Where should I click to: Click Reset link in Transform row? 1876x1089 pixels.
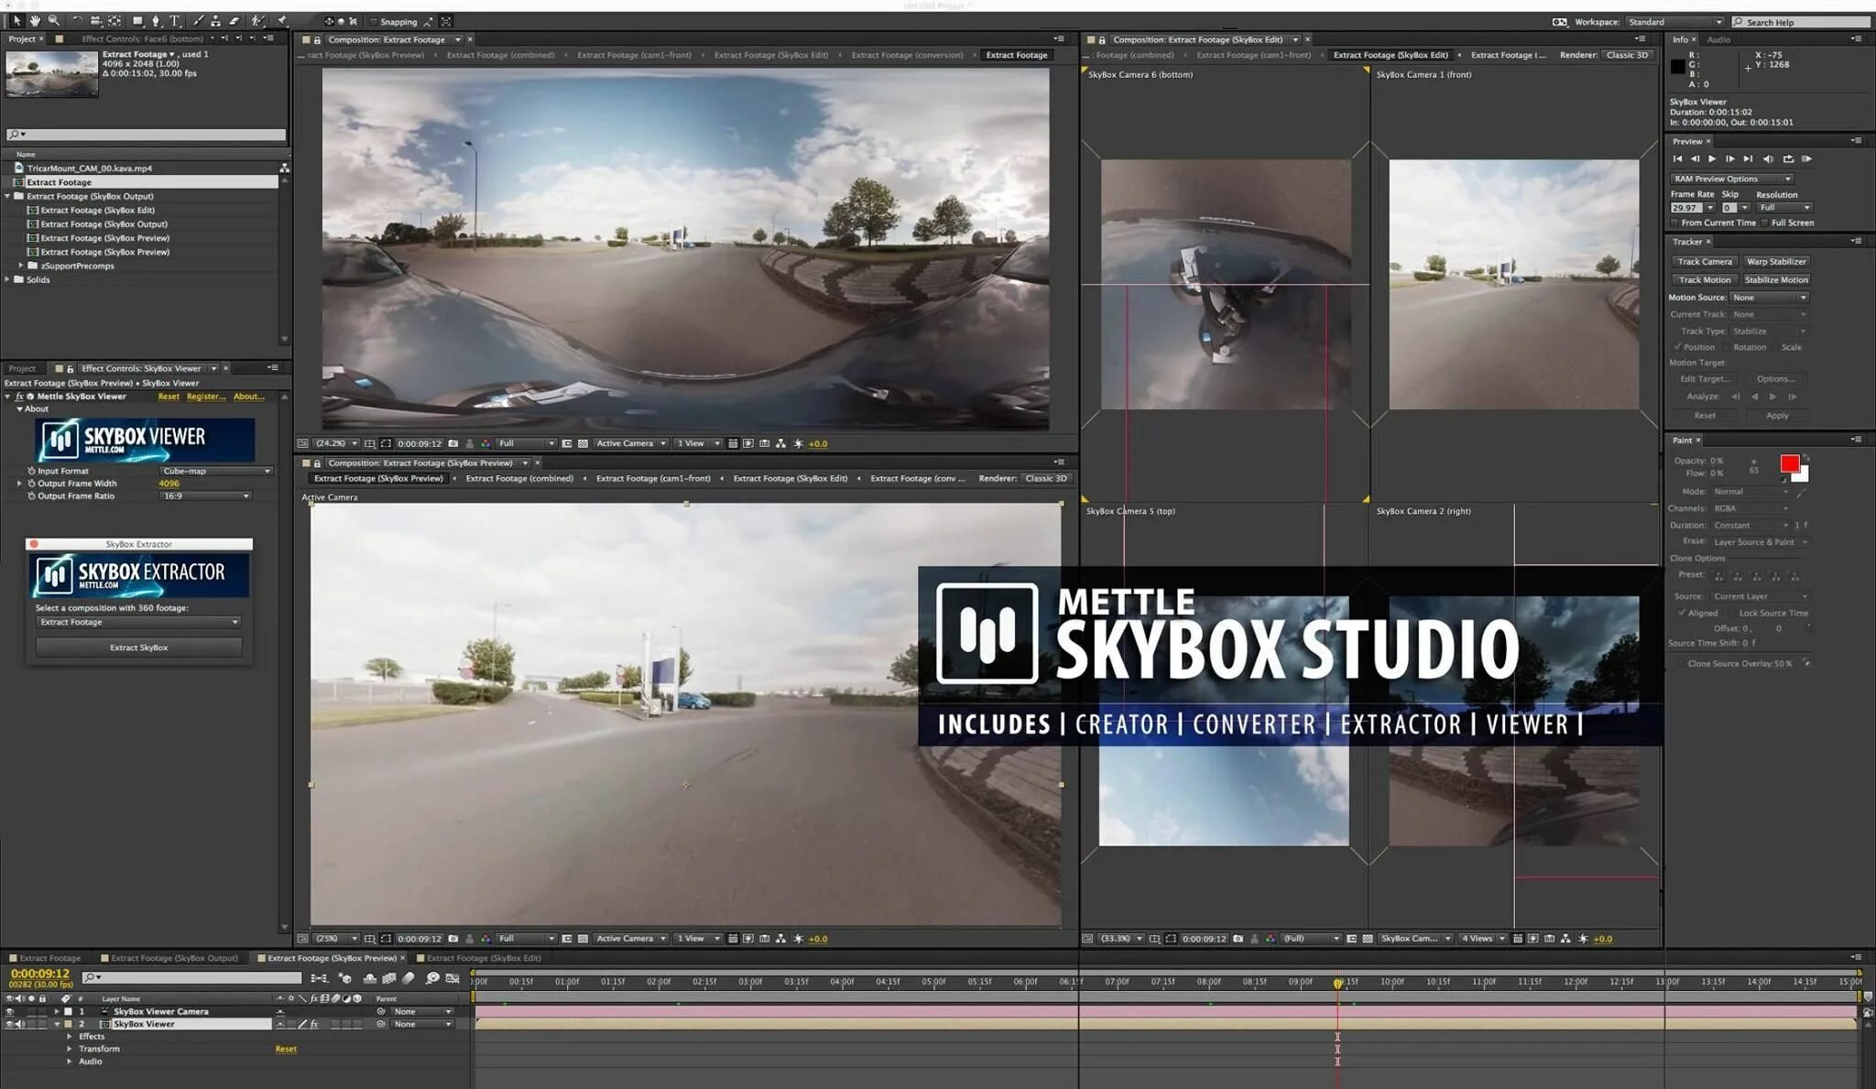286,1049
